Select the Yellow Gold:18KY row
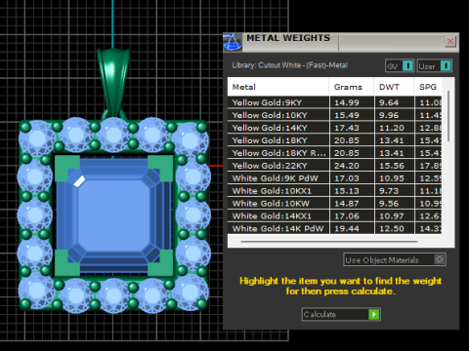This screenshot has height=351, width=469. click(334, 140)
